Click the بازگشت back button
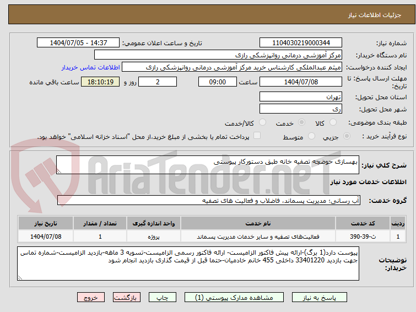 127,298
